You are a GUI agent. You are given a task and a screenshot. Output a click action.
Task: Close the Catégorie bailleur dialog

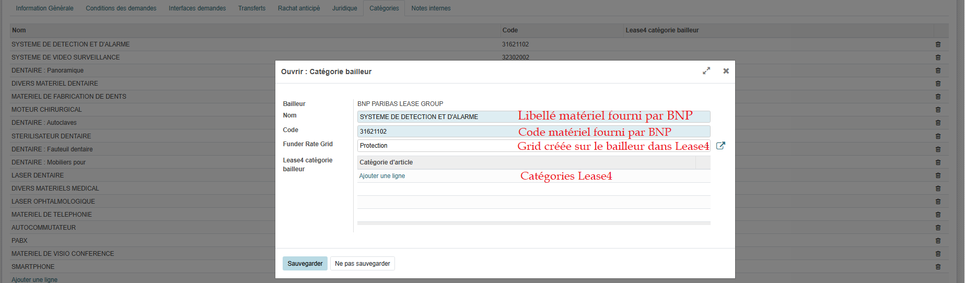tap(726, 71)
